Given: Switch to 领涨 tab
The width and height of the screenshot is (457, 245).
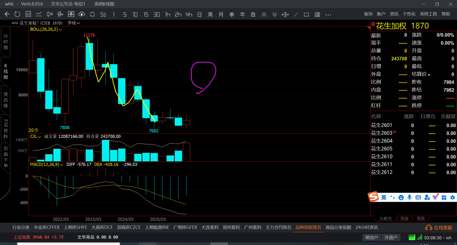Looking at the screenshot, I should pos(404,218).
